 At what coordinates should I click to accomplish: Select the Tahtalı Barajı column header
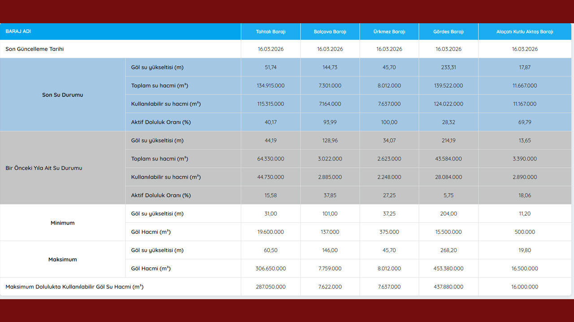coord(270,32)
